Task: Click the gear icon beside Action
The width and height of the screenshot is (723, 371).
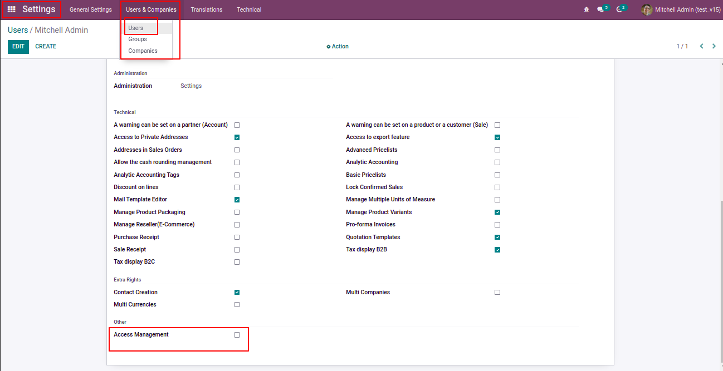Action: pos(329,47)
